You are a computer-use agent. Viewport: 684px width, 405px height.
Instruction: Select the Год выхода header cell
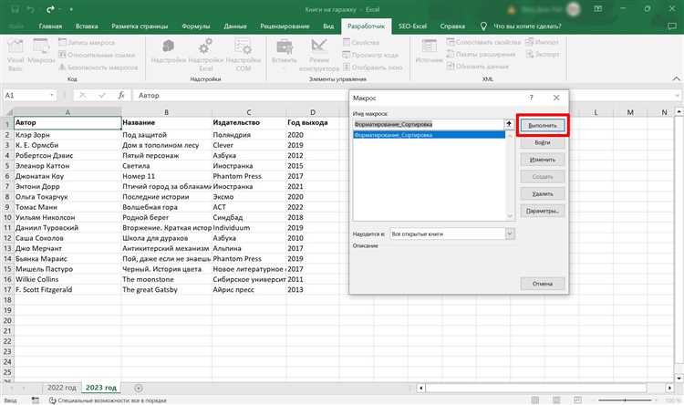pos(312,122)
